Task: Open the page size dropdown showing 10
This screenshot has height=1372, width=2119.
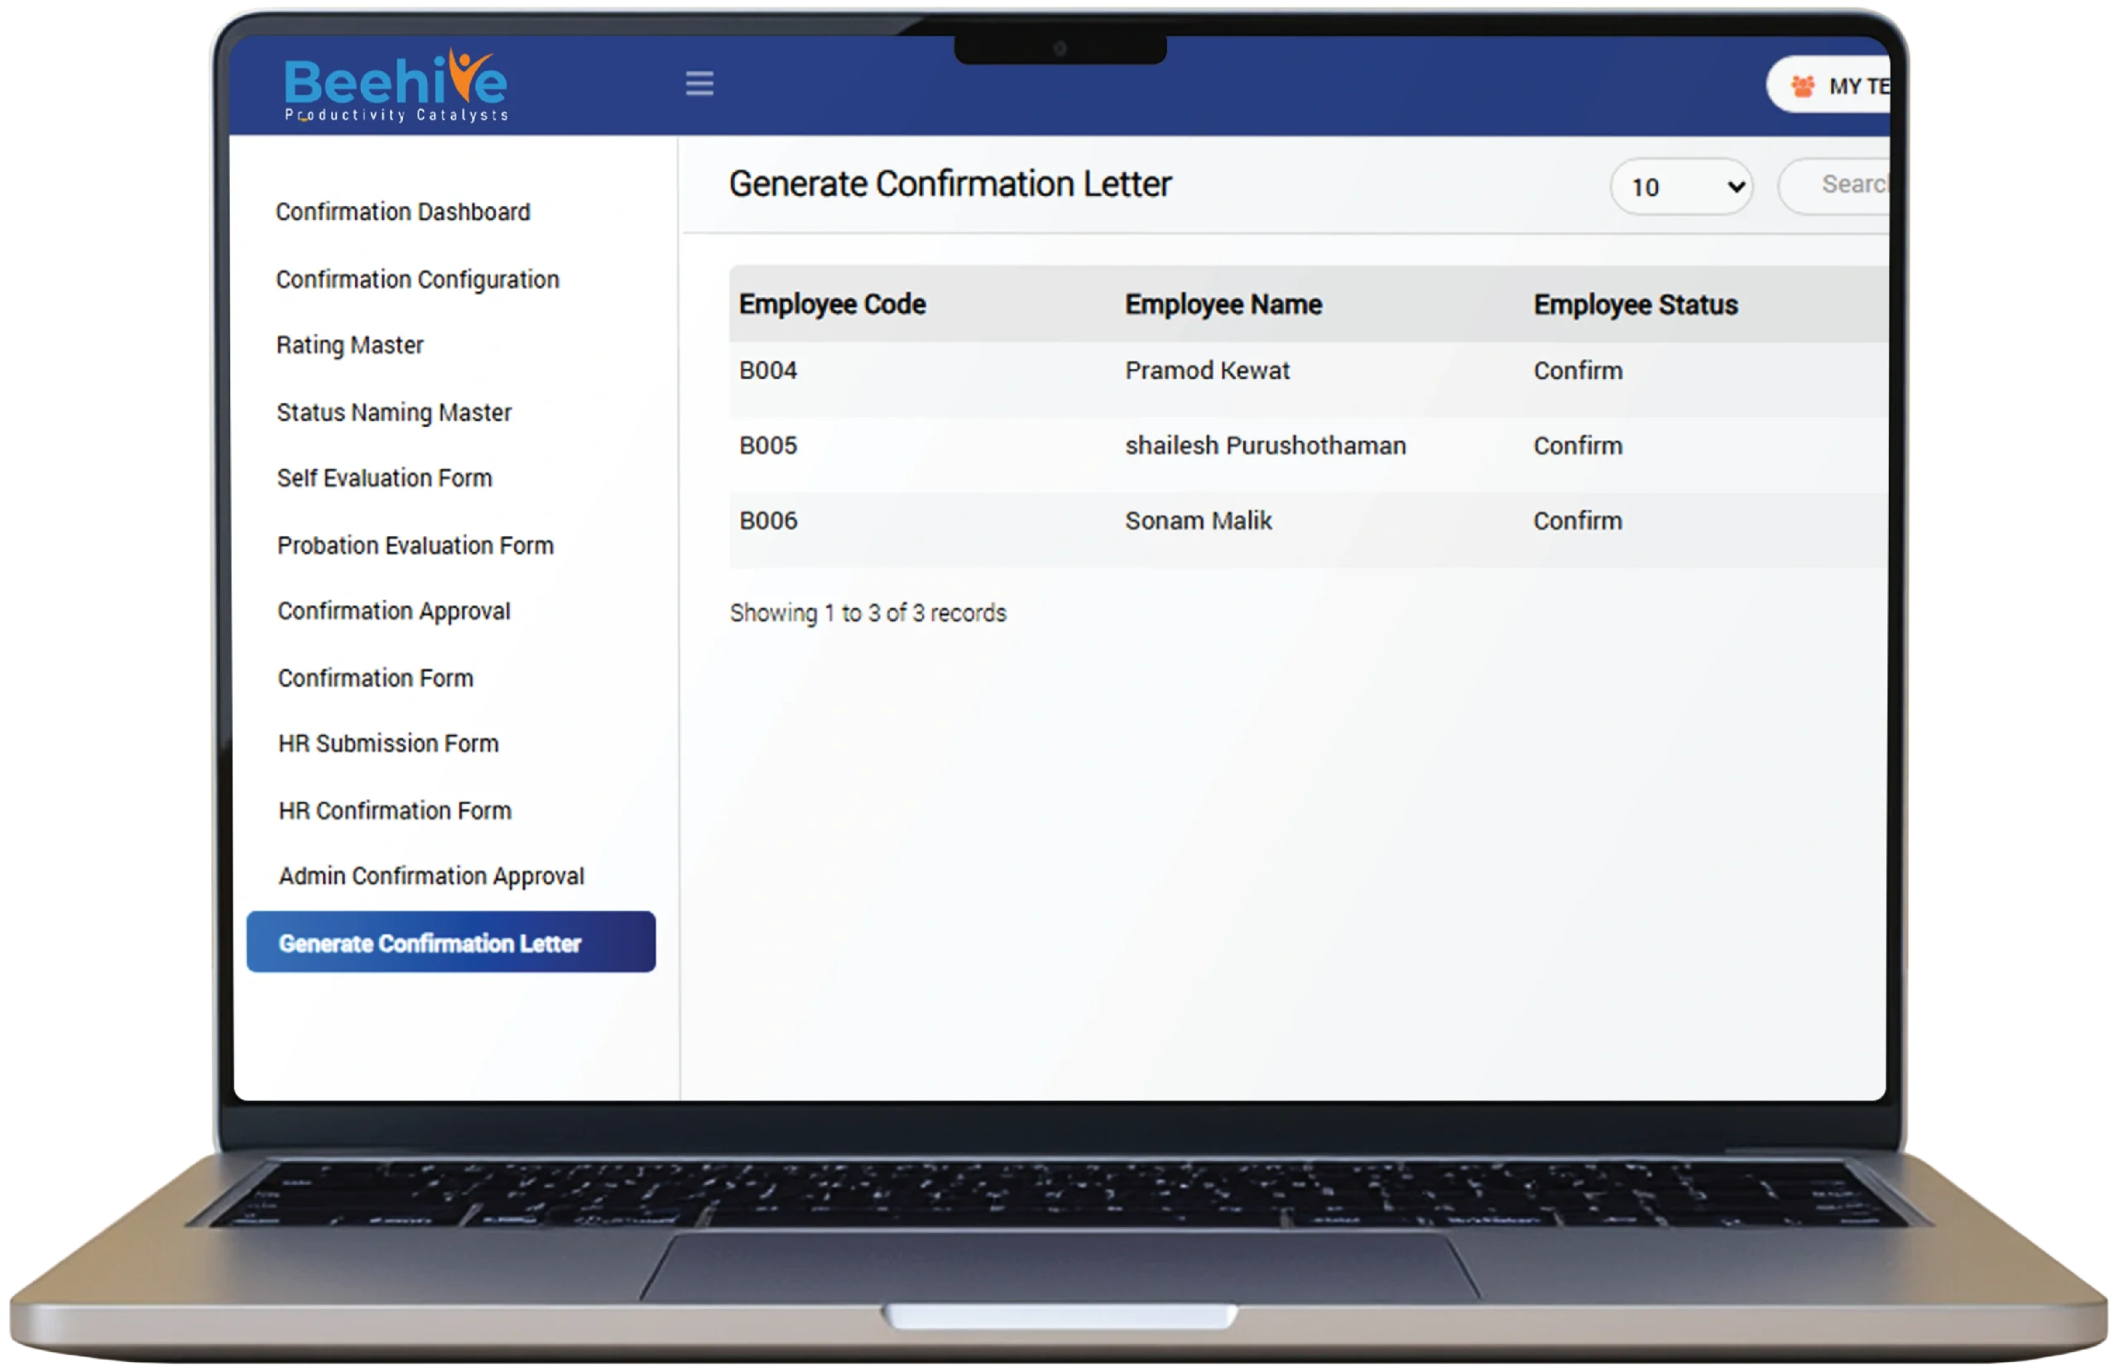Action: coord(1681,187)
